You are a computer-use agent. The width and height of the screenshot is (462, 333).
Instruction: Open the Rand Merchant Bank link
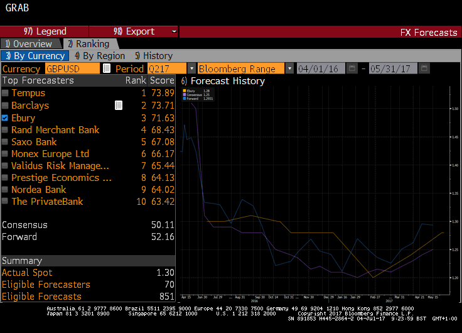click(55, 130)
